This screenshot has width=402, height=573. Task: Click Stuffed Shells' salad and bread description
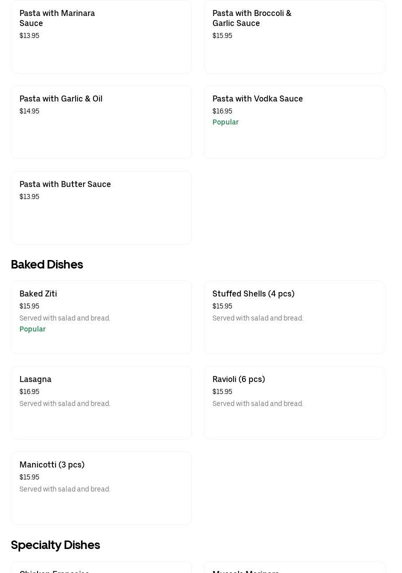pyautogui.click(x=257, y=318)
